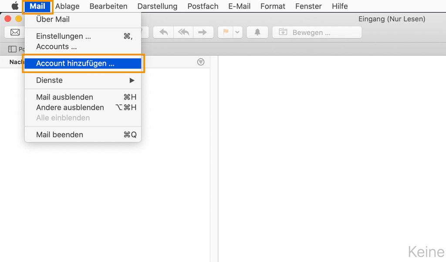Open the Fenster menu
Viewport: 446px width, 262px height.
(x=309, y=6)
